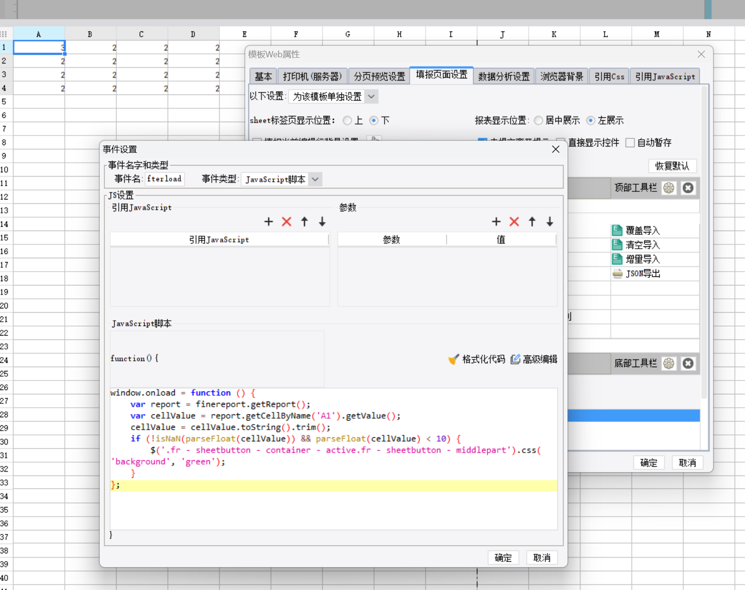Cancel the 事件设置 dialog with 取消

pos(542,558)
